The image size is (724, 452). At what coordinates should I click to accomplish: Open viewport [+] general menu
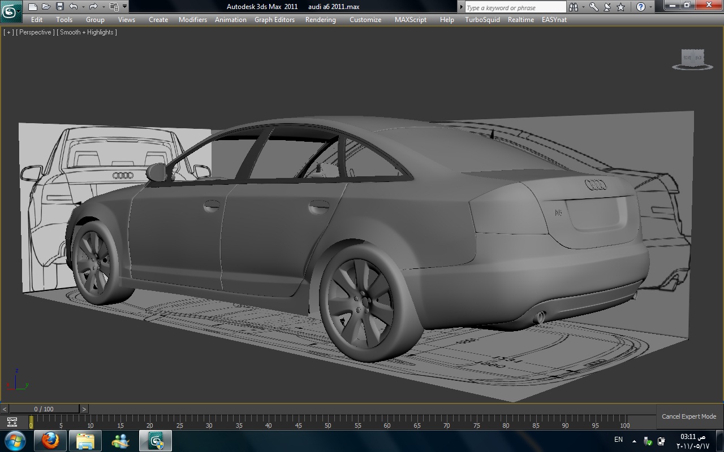point(8,32)
